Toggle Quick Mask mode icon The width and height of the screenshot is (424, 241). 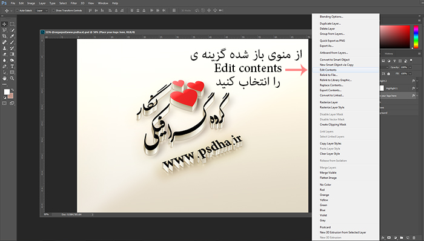[x=4, y=103]
